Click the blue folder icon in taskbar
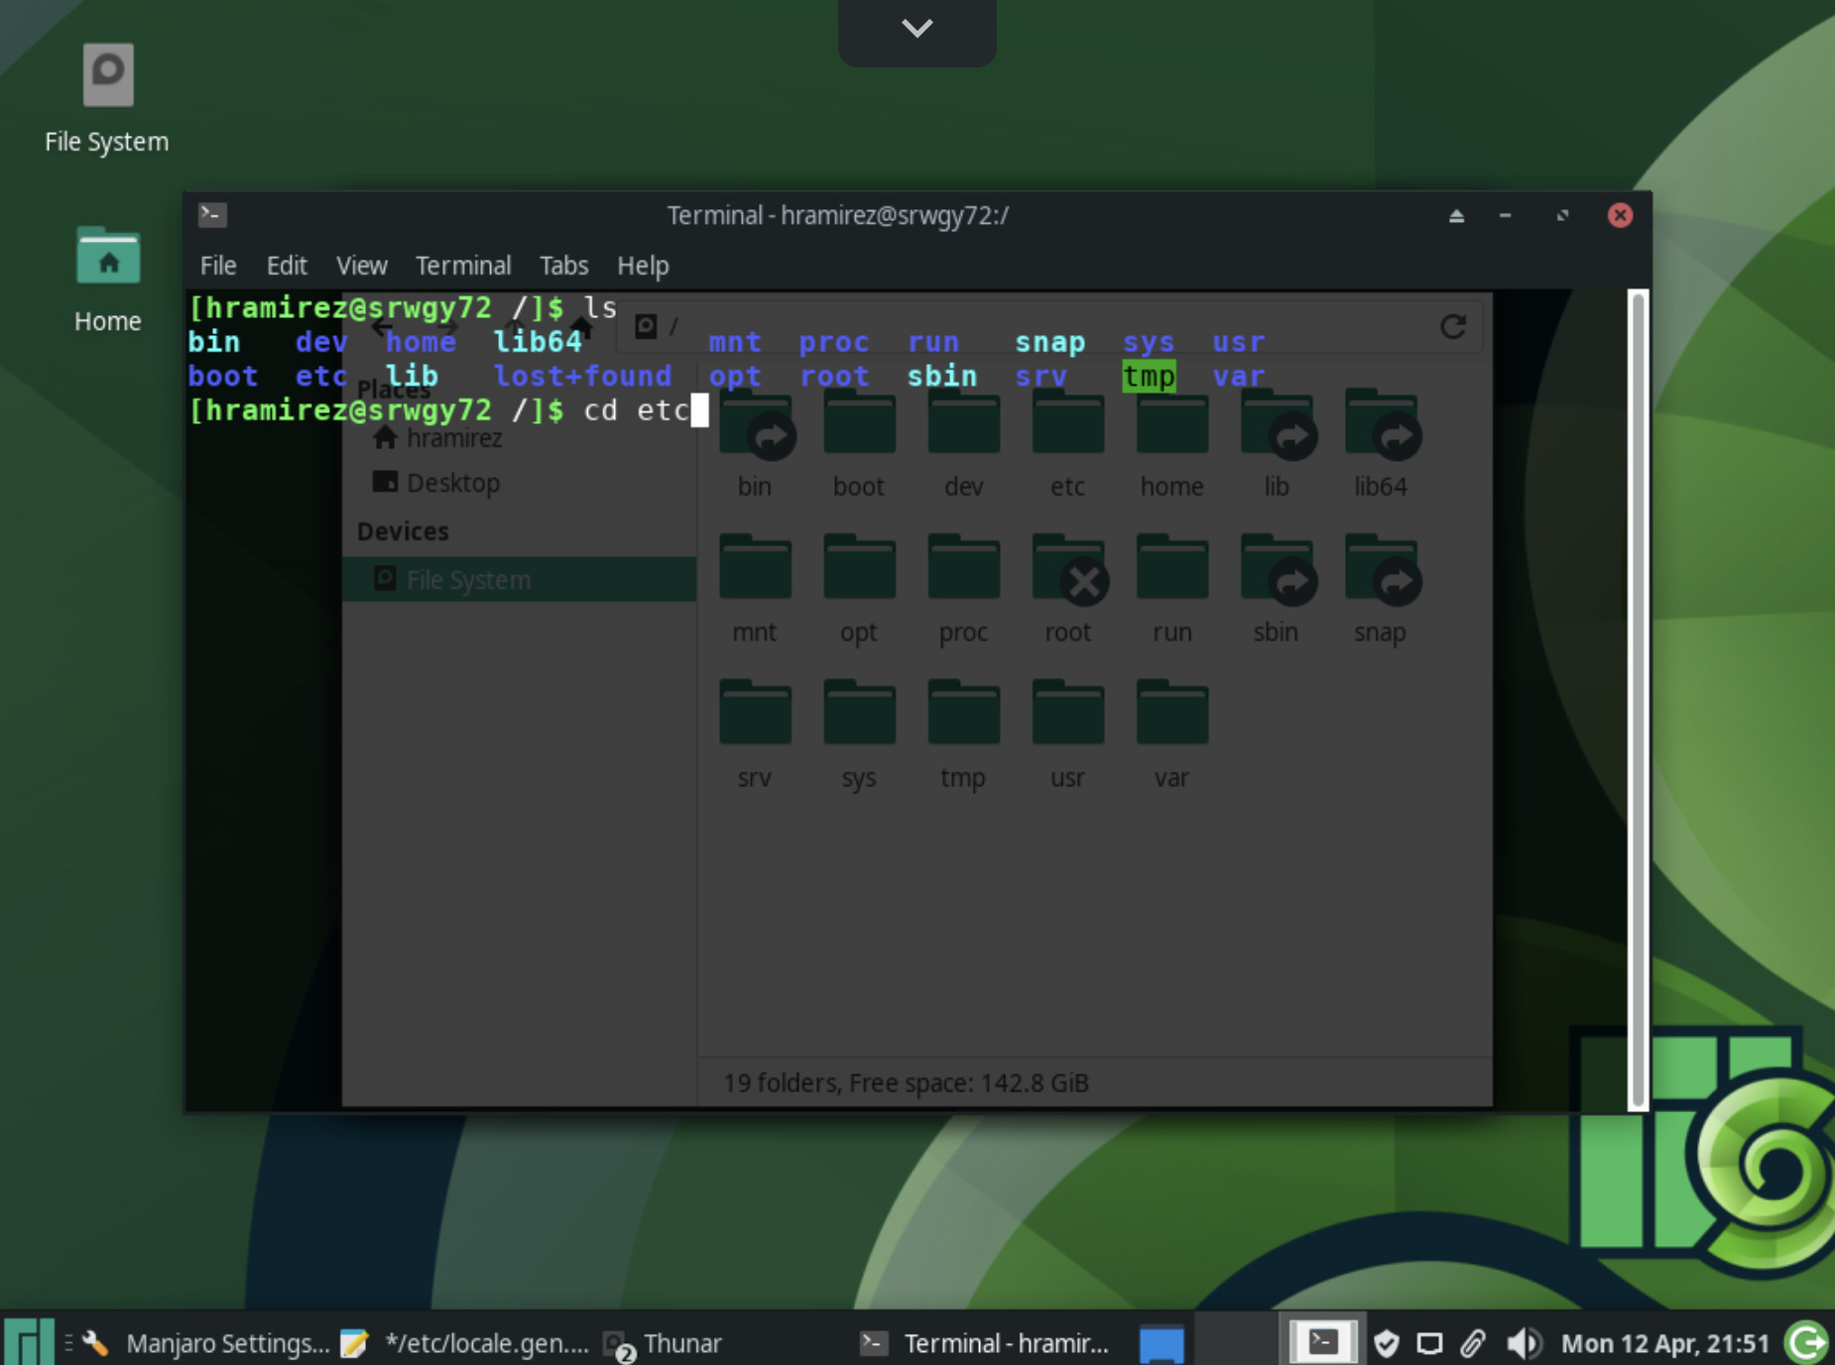The width and height of the screenshot is (1835, 1365). 1162,1343
